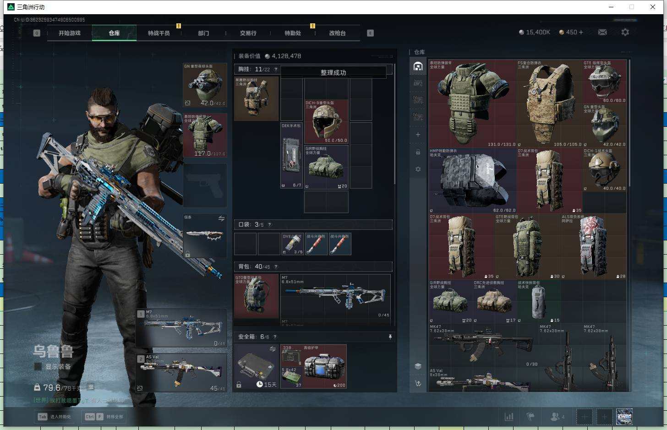Select DICH-1战术头盔 in warehouse
The height and width of the screenshot is (430, 667).
tap(605, 169)
